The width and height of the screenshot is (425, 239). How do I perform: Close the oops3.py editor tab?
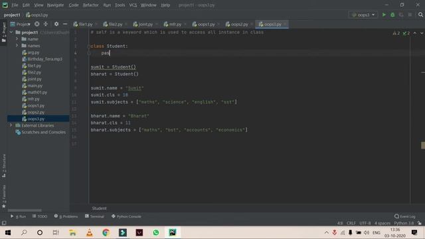click(x=285, y=24)
